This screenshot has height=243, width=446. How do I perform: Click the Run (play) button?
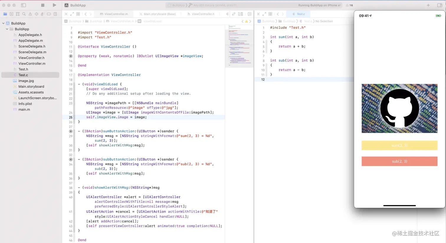54,5
